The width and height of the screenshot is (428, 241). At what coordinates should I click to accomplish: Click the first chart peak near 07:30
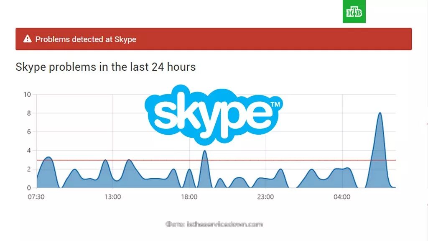[x=48, y=158]
